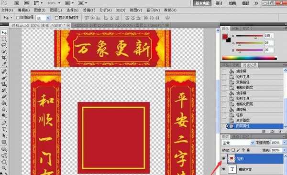Switch to 设计 workspace
Viewport: 287px width, 175px height.
tap(219, 3)
